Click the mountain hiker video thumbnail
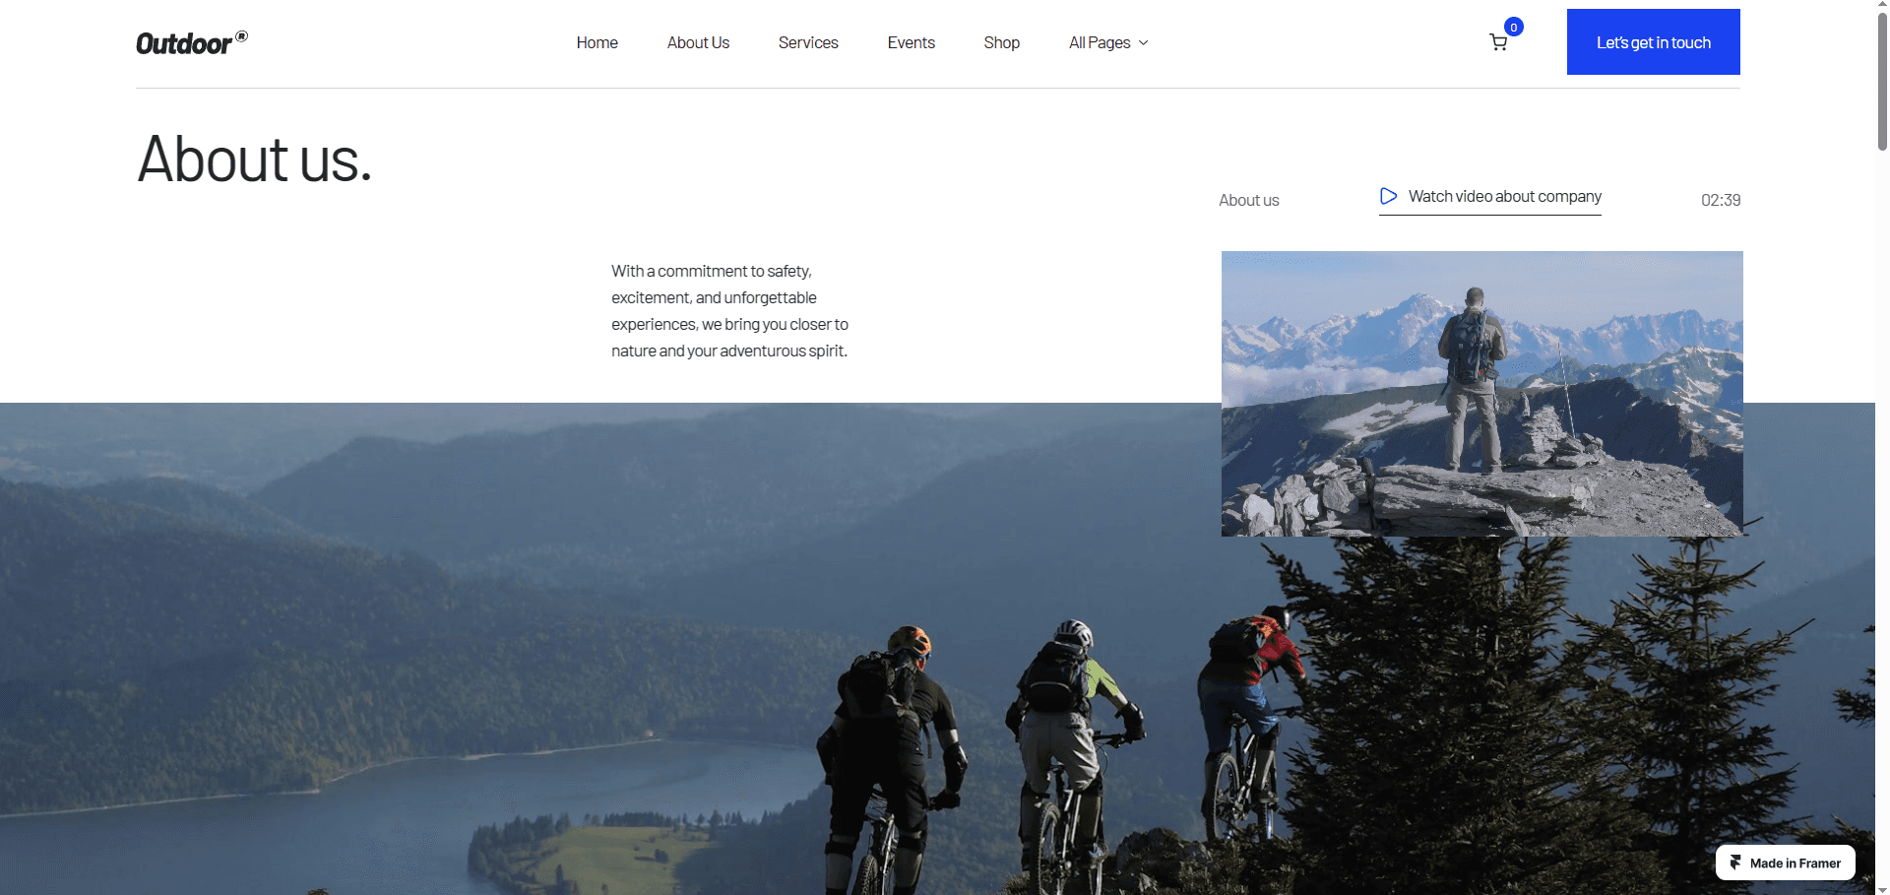The width and height of the screenshot is (1890, 895). click(x=1482, y=394)
